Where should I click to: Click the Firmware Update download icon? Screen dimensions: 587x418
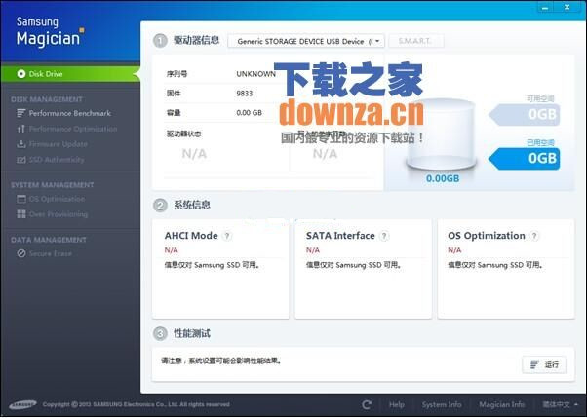21,143
